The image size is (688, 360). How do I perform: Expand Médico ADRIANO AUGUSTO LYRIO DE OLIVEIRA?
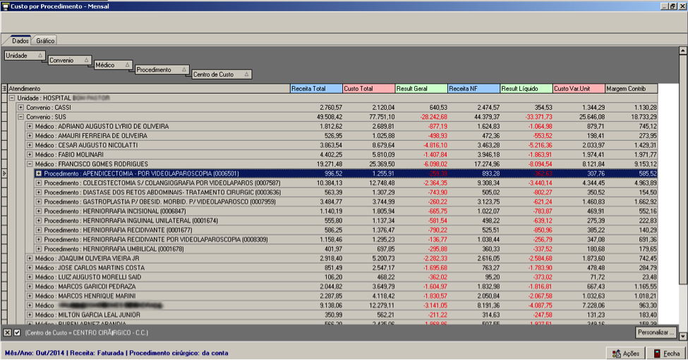30,126
